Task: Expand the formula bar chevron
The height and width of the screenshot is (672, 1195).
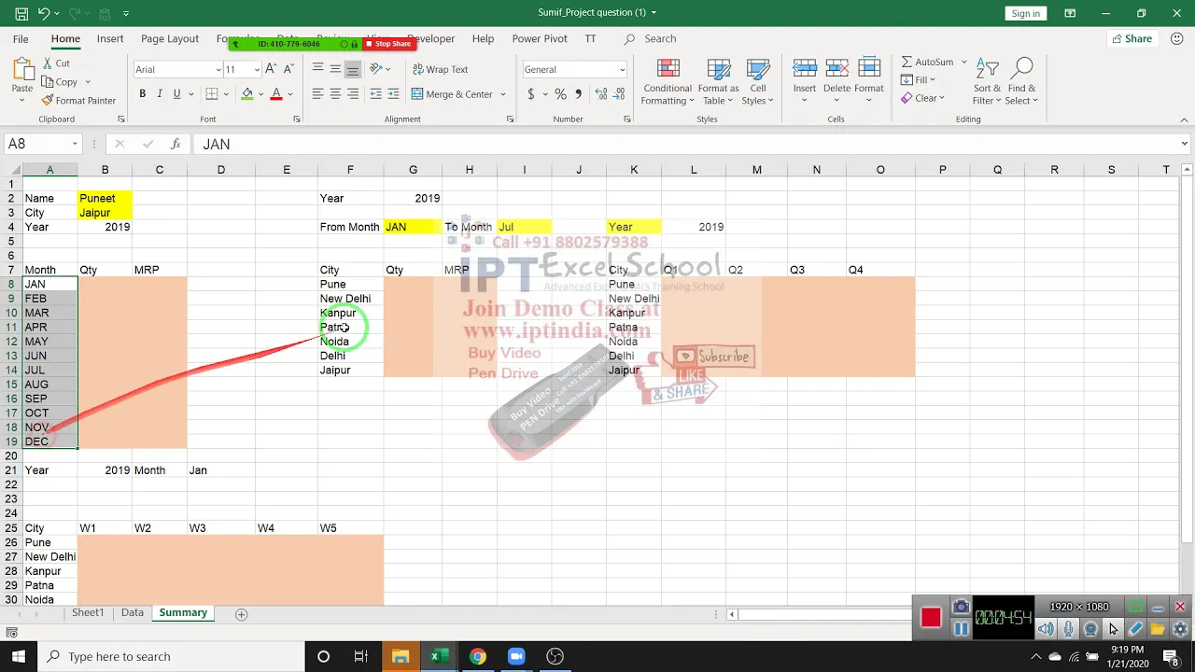Action: [x=1184, y=144]
